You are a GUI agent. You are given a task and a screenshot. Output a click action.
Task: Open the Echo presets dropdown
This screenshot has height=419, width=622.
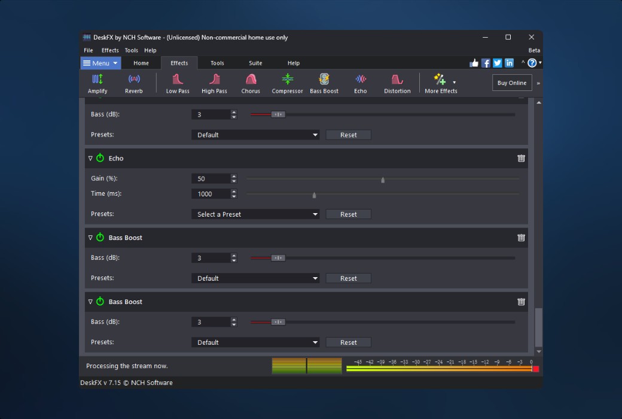pos(255,214)
